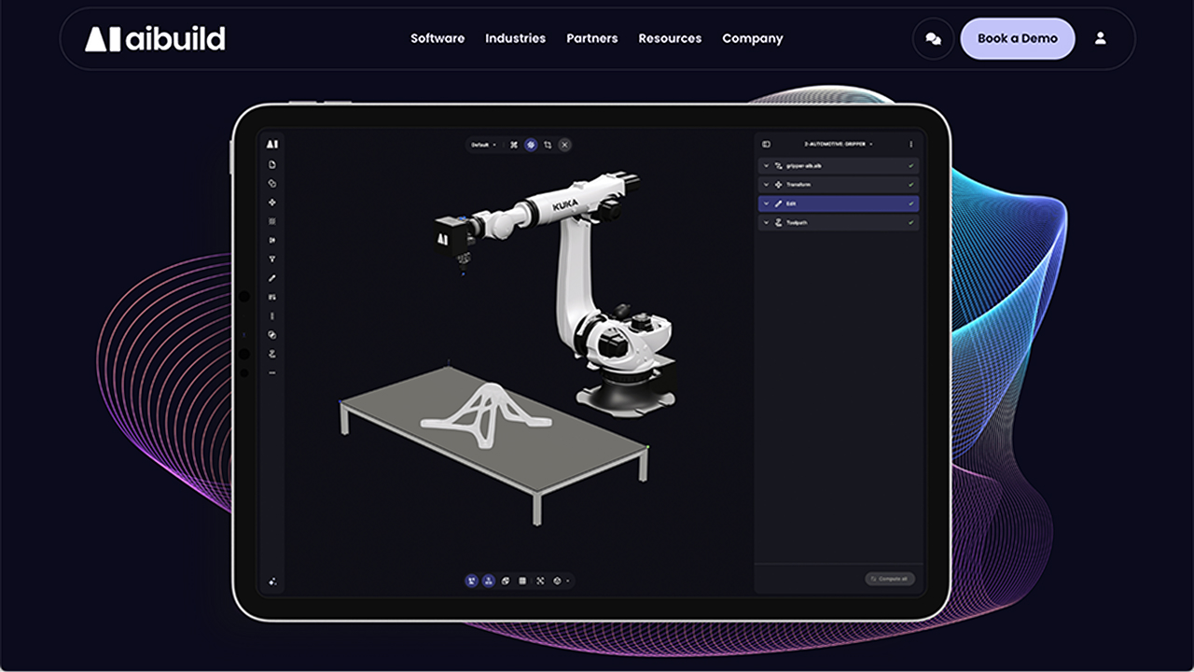The width and height of the screenshot is (1194, 672).
Task: Click the crop icon in top viewport toolbar
Action: tap(548, 145)
